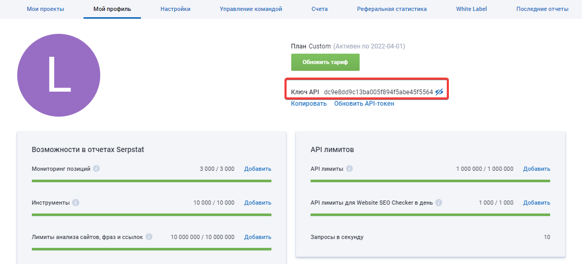Select the White Label tab
Image resolution: width=582 pixels, height=264 pixels.
(471, 9)
